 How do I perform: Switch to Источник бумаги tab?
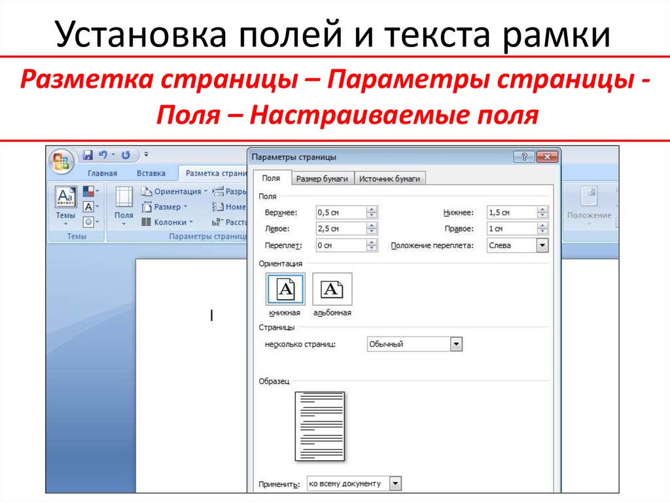[x=389, y=179]
